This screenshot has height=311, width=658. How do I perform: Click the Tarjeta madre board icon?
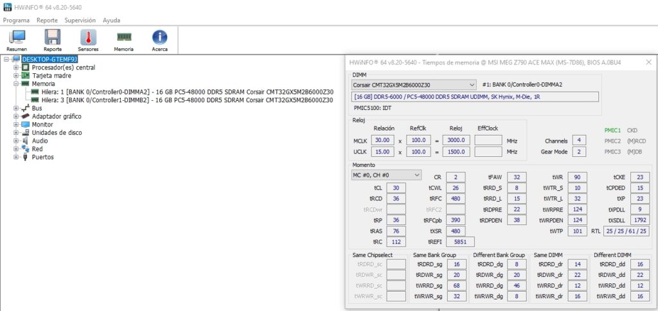pyautogui.click(x=26, y=76)
